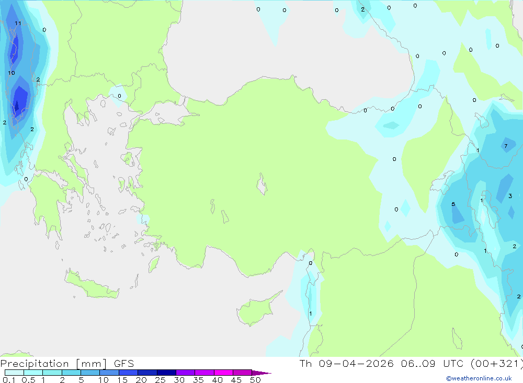Click the '0.1' legend scale label
The image size is (523, 383).
tap(9, 380)
